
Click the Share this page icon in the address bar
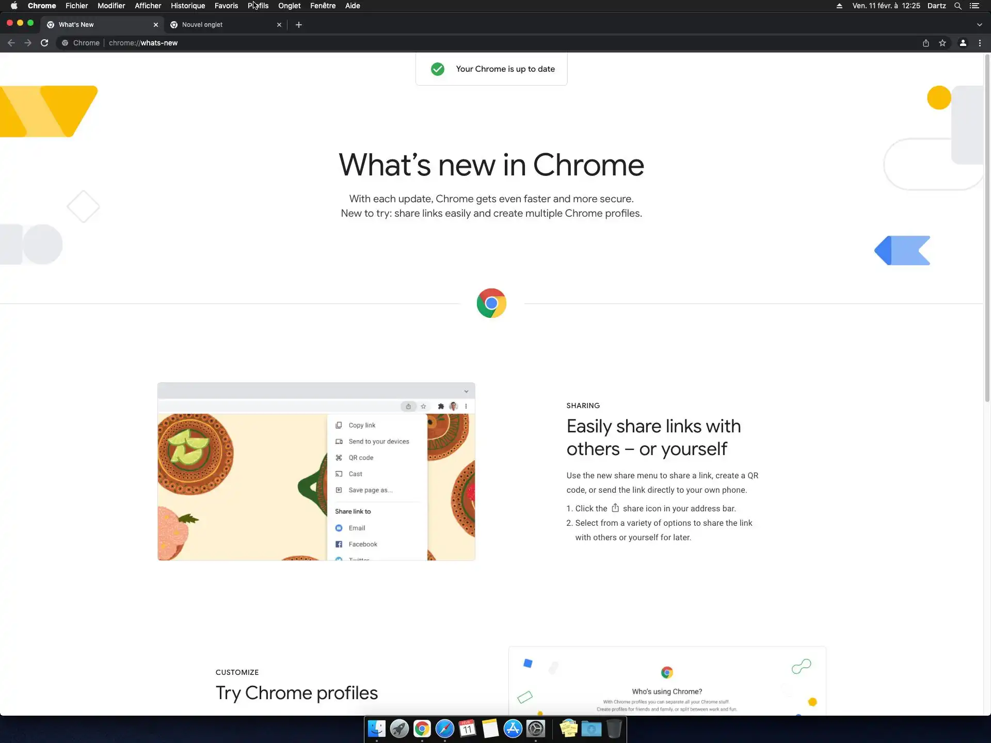coord(926,43)
